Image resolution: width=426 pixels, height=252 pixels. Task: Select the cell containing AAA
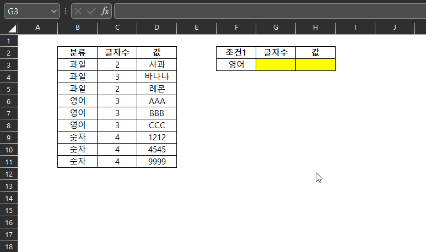pos(157,101)
